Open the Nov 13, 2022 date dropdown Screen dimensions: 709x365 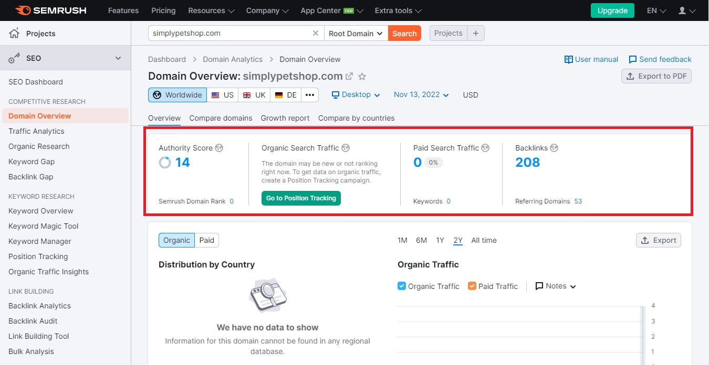pos(421,95)
